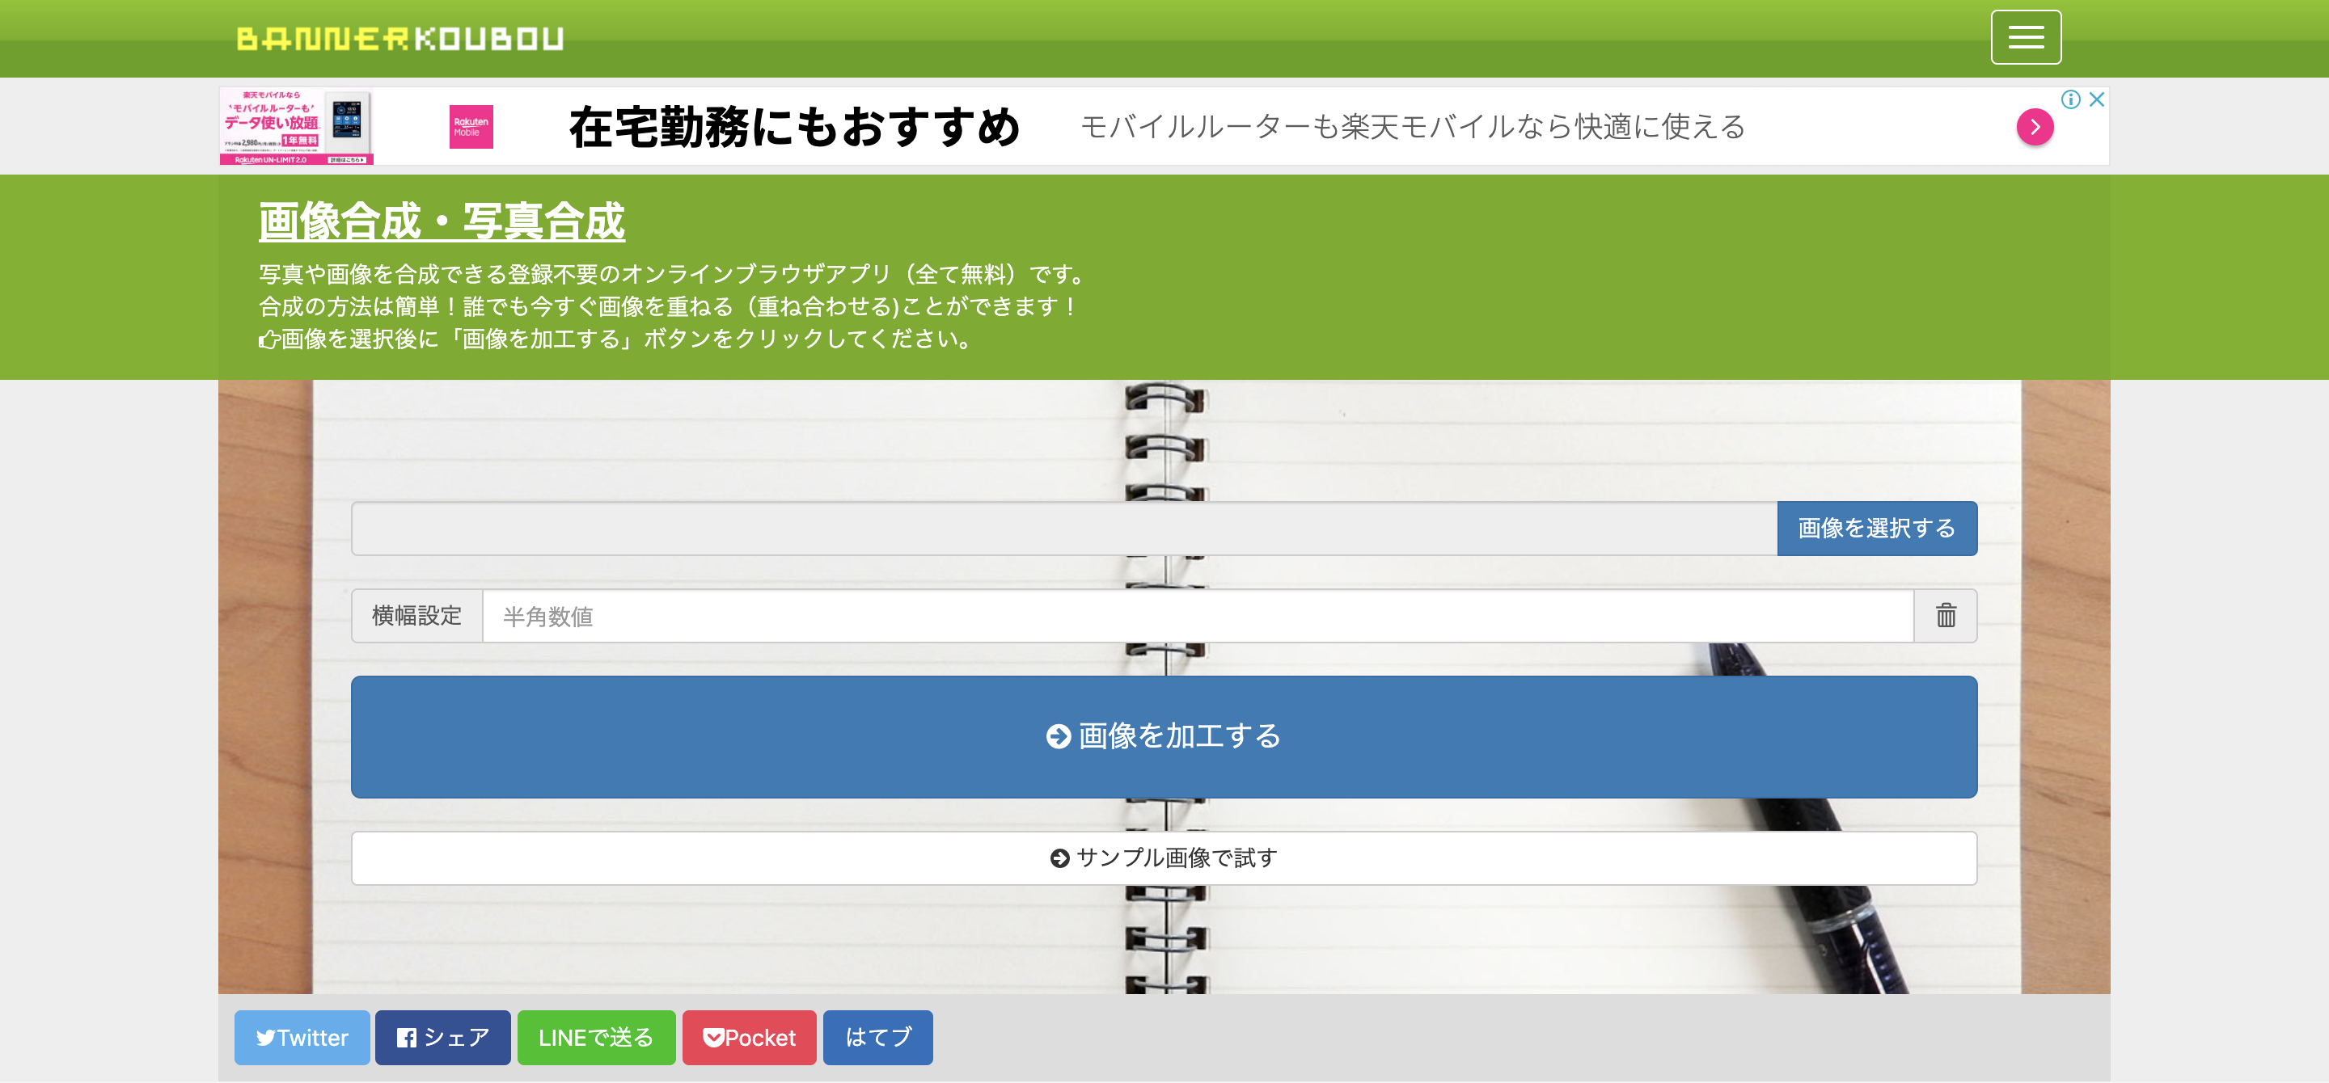
Task: Click the はてブ bookmark icon
Action: tap(878, 1035)
